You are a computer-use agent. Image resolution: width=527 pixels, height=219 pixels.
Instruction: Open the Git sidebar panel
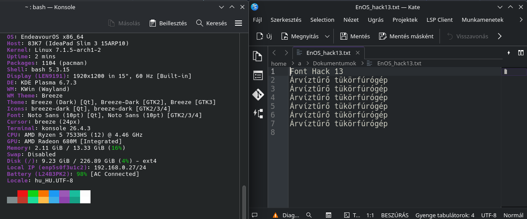click(x=258, y=94)
